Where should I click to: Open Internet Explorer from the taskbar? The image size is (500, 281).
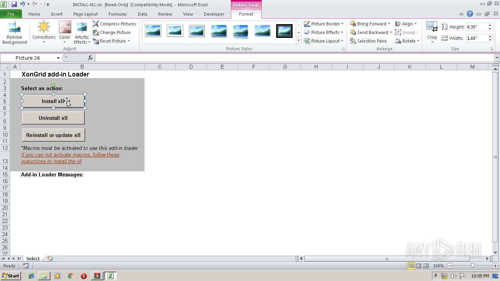pos(31,276)
